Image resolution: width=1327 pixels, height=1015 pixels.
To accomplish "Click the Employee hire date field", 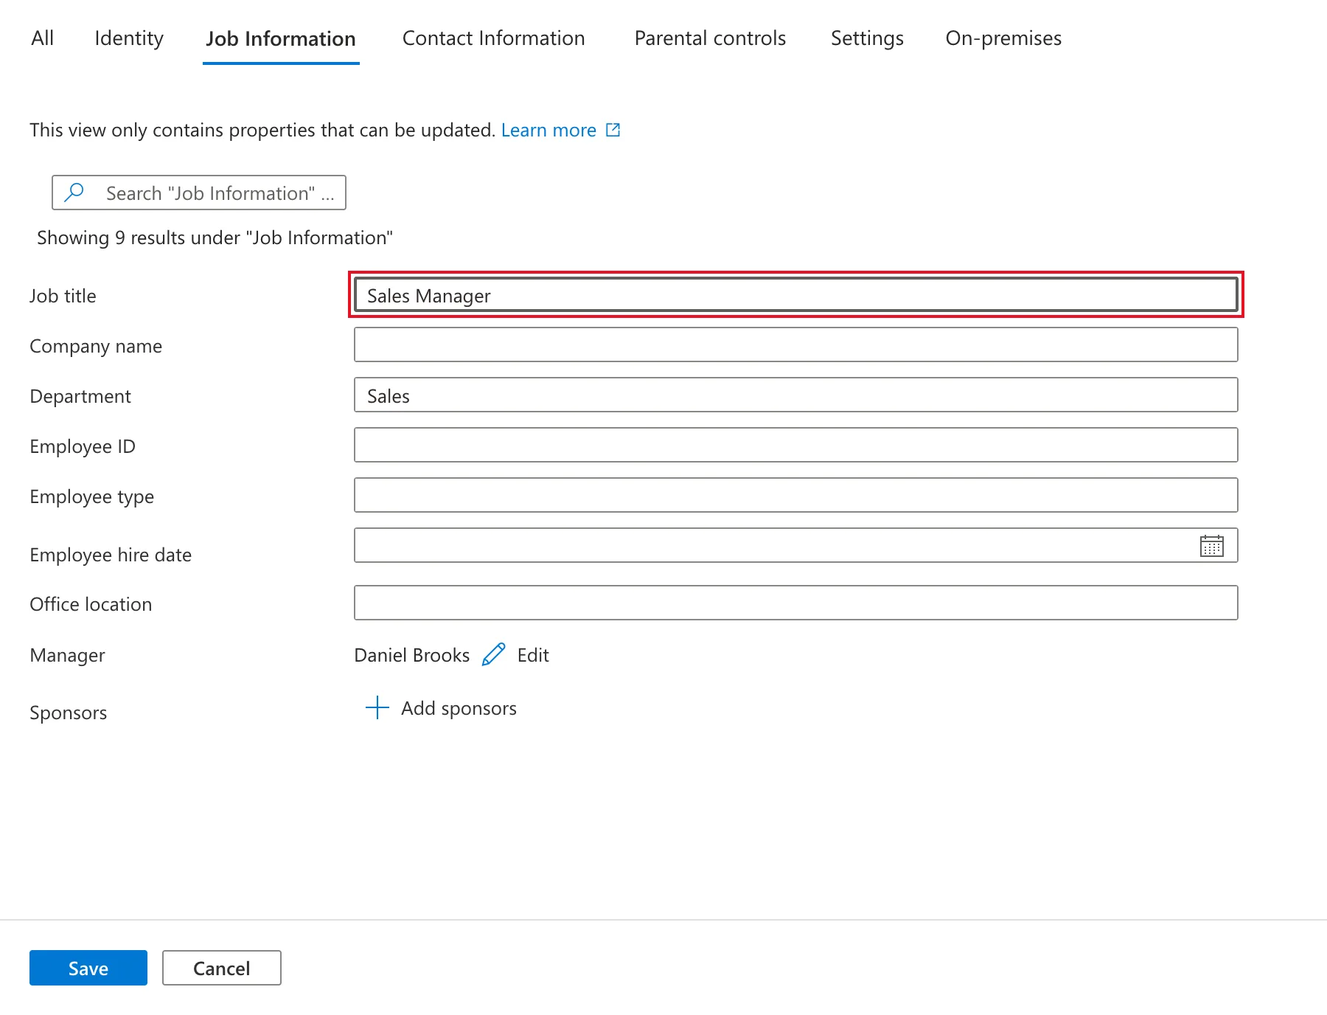I will (796, 545).
